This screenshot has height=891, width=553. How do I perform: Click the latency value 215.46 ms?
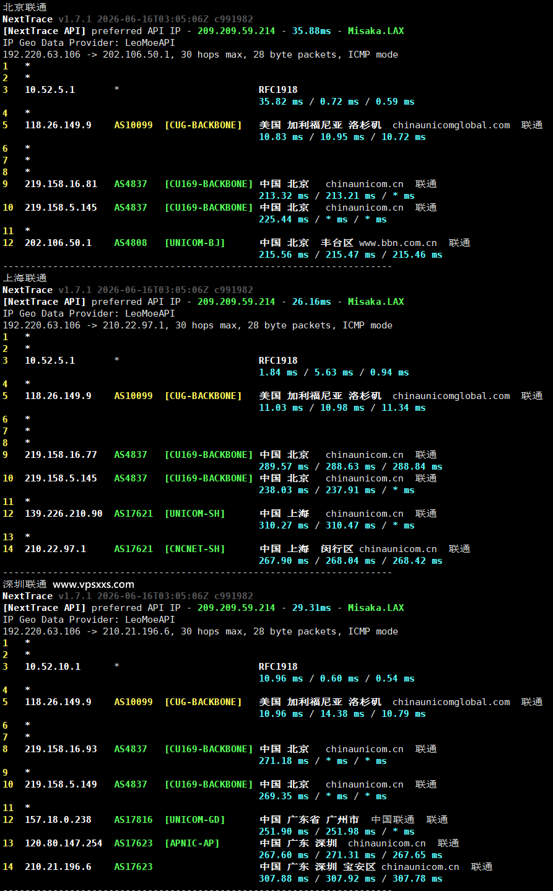(x=417, y=255)
